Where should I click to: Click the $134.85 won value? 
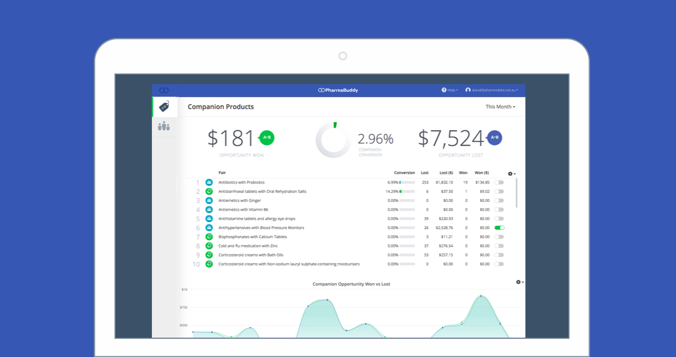click(482, 182)
